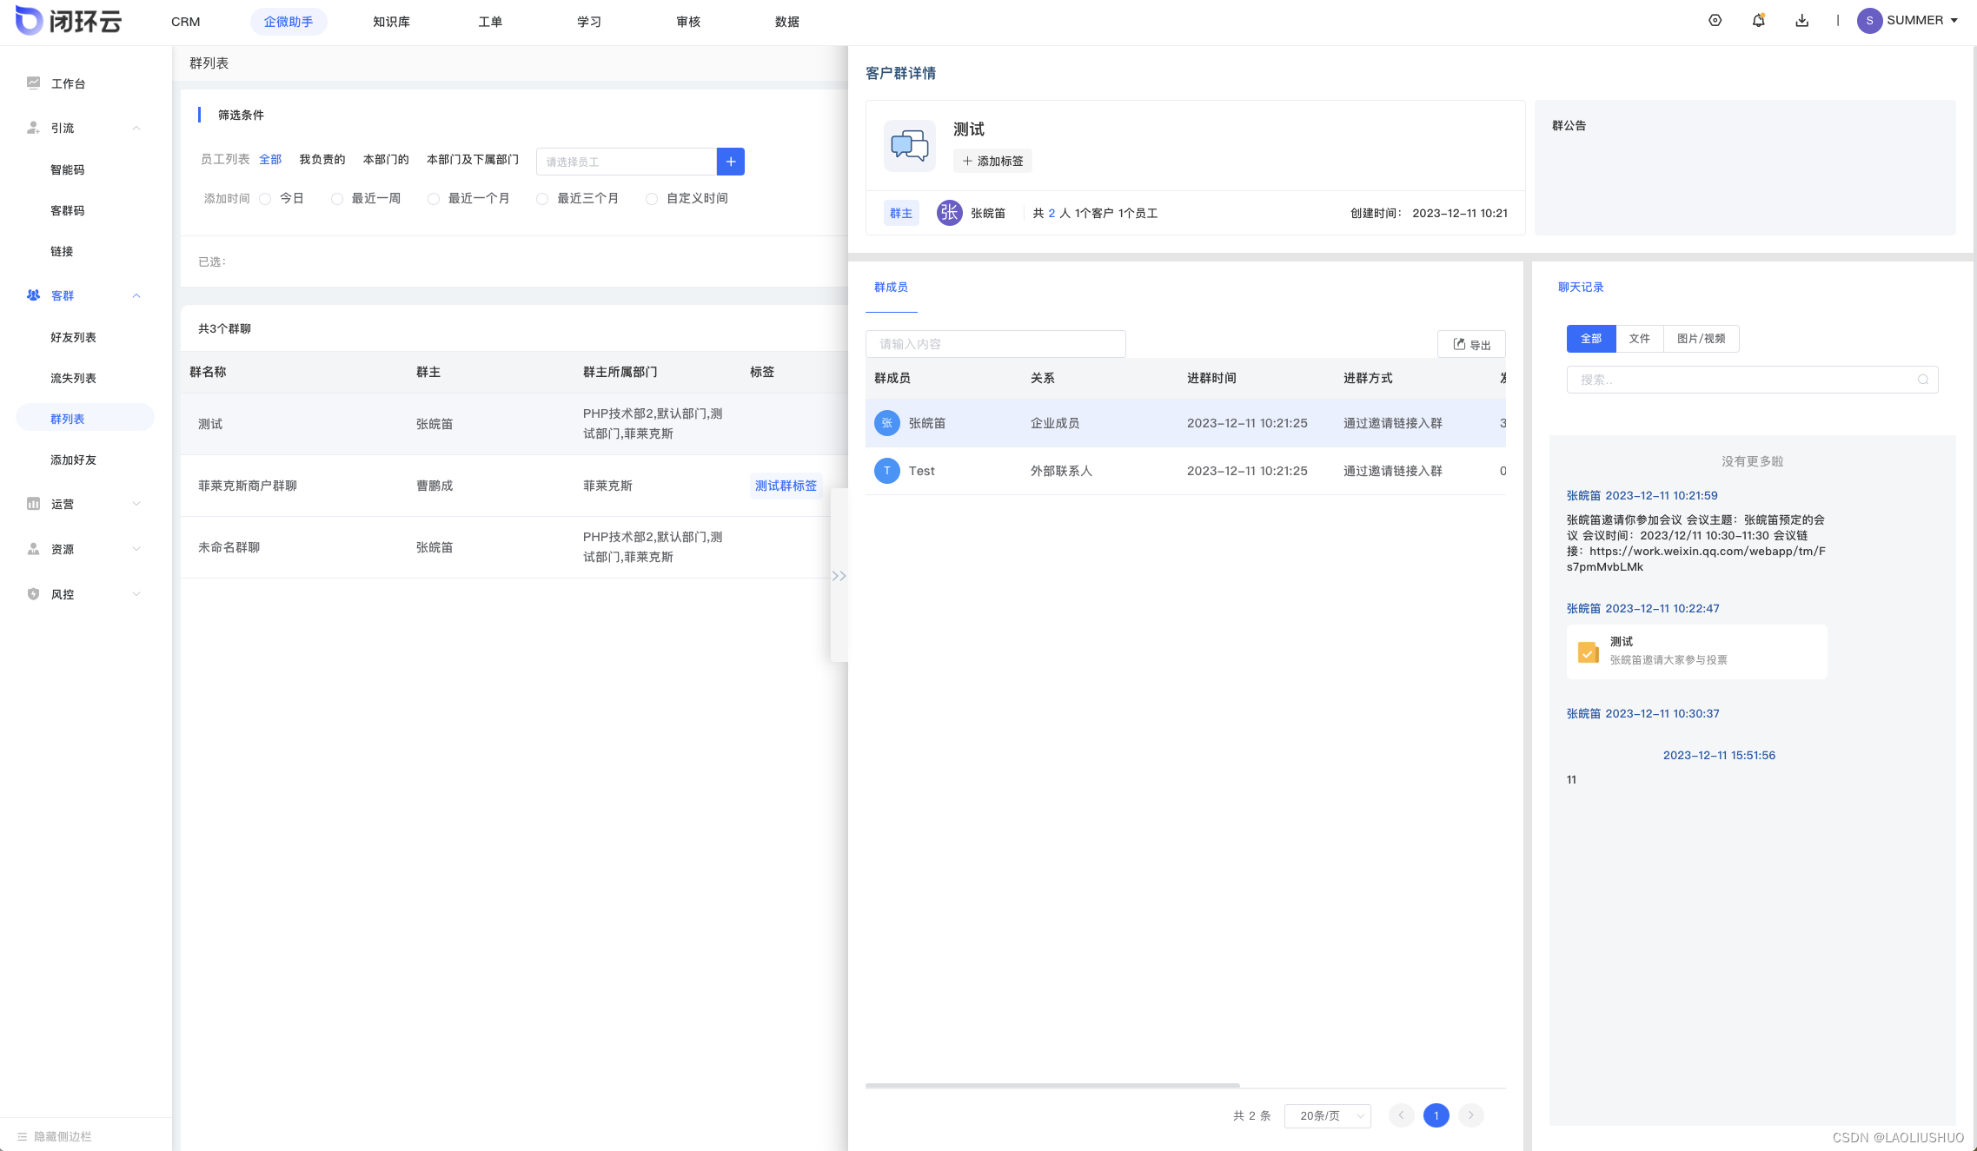Go to next page arrow
The image size is (1977, 1151).
1471,1115
